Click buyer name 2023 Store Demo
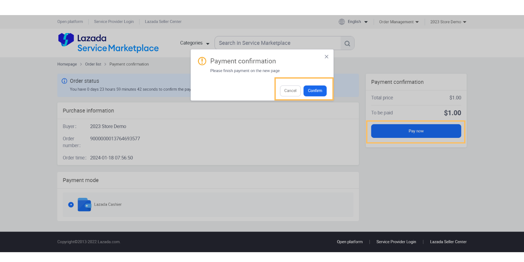Screen dimensions: 524x262 click(x=108, y=126)
